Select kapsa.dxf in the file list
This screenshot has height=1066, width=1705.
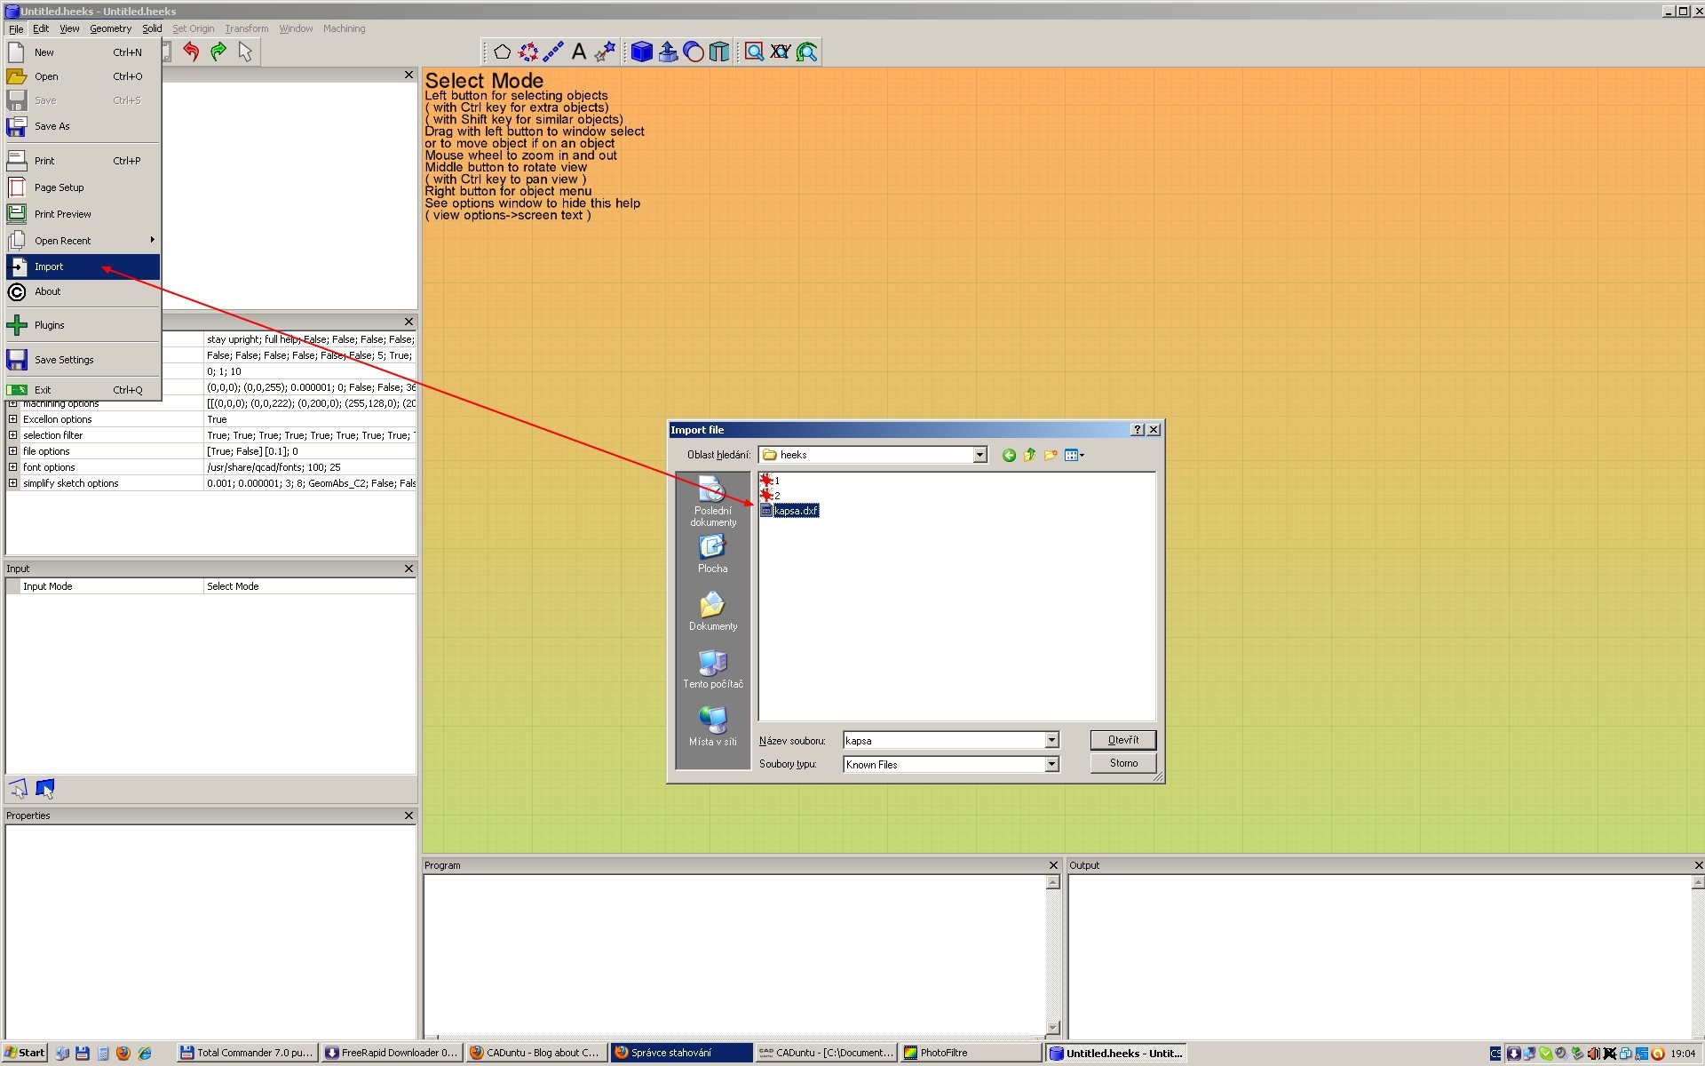(795, 511)
